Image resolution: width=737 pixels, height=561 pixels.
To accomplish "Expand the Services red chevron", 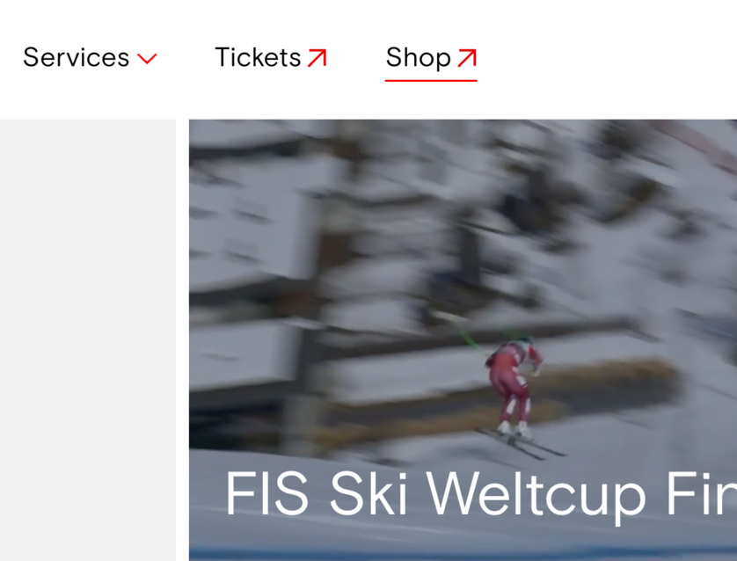I will [147, 59].
